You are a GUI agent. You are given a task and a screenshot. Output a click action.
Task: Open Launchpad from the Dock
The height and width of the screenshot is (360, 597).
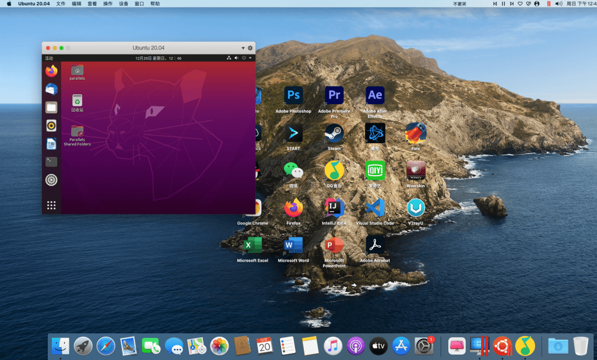(x=83, y=346)
